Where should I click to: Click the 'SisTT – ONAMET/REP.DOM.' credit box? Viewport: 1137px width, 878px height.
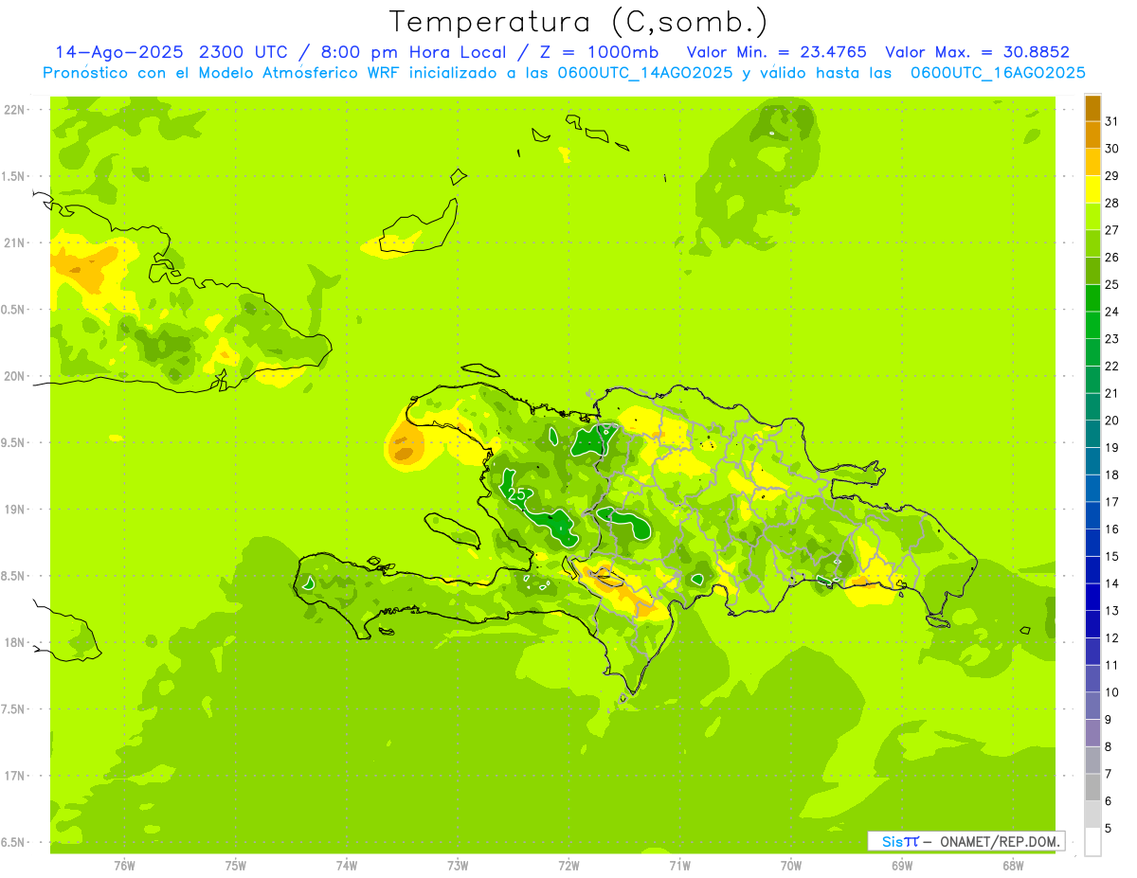tap(966, 841)
